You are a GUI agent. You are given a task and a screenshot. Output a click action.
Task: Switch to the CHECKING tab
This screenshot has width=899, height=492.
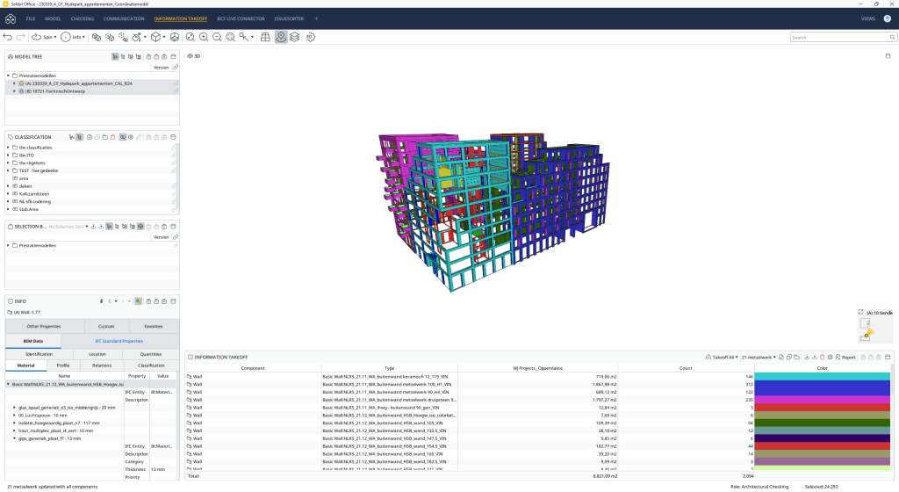coord(82,18)
